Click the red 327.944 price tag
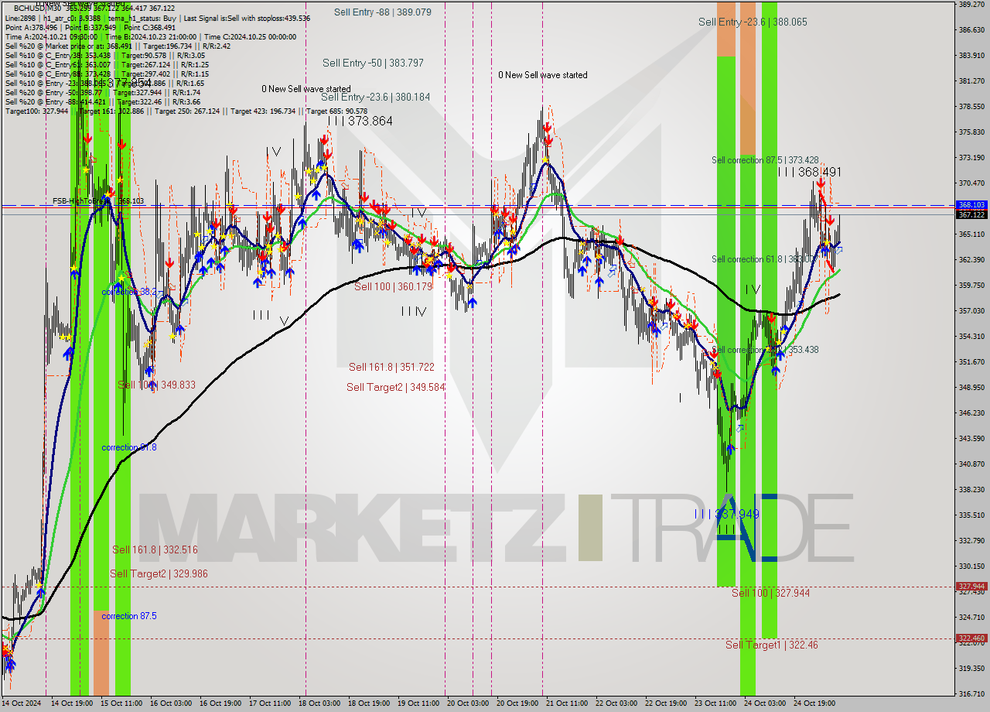This screenshot has width=990, height=712. point(971,587)
